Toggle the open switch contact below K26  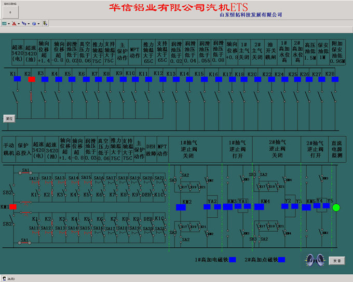307,97
